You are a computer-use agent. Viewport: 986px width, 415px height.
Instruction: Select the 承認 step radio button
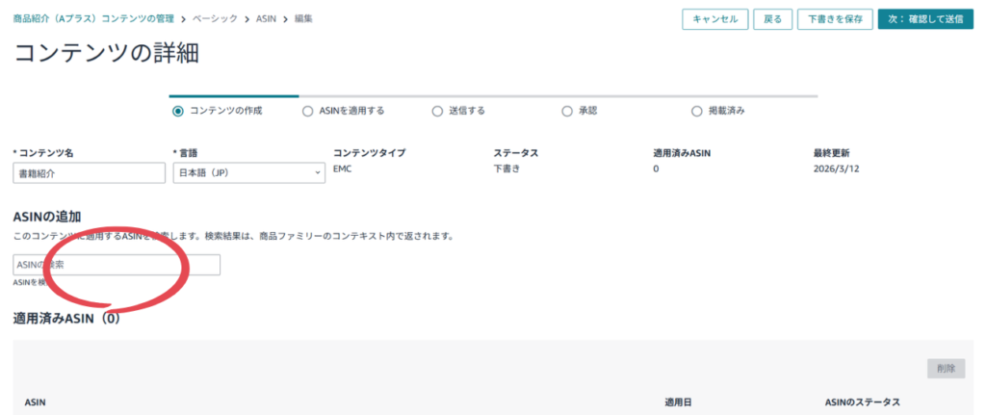567,111
